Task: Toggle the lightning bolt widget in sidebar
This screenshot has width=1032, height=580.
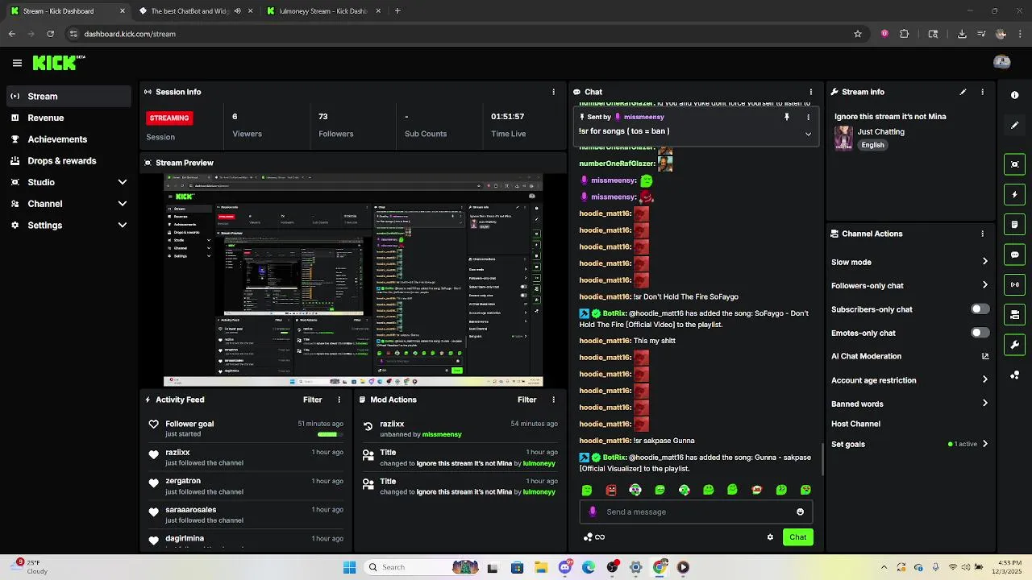Action: coord(1015,194)
